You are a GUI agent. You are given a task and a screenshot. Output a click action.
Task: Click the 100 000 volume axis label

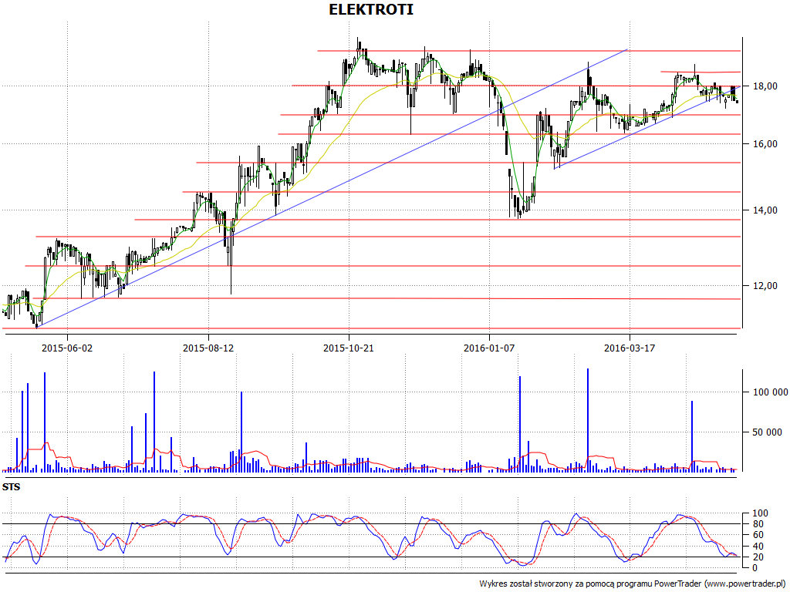(771, 392)
